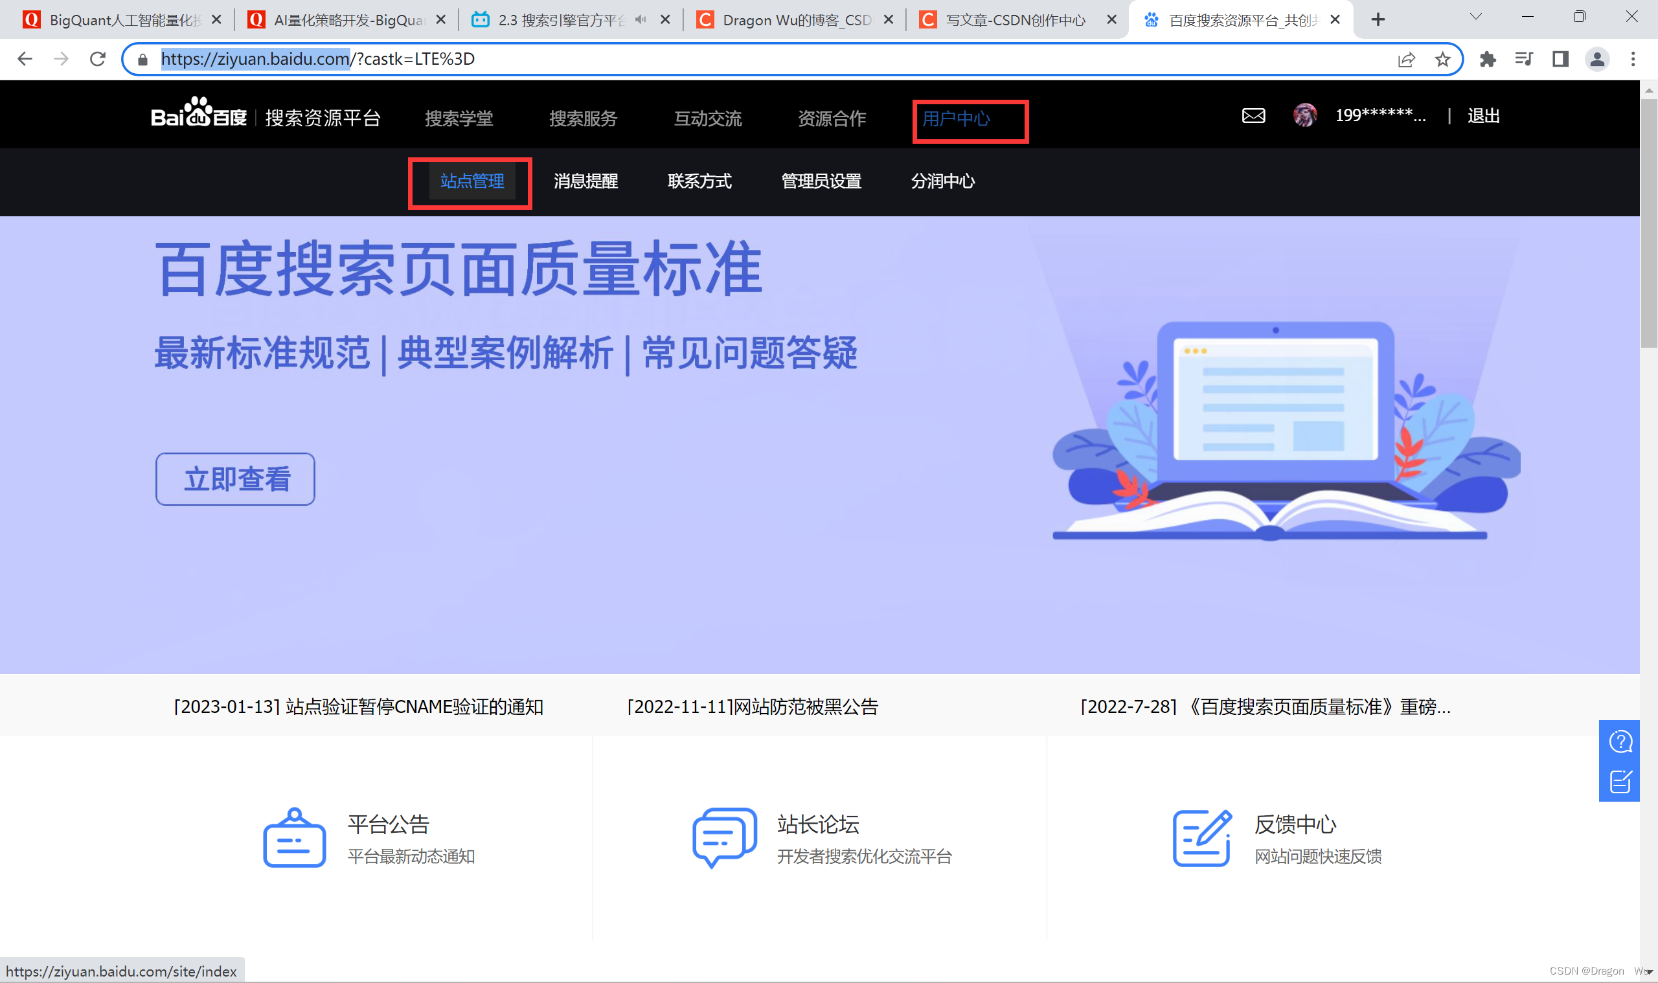Open the floating help question icon
The width and height of the screenshot is (1658, 983).
tap(1620, 742)
